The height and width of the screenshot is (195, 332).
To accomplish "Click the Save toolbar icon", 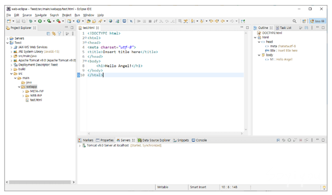I will (18, 21).
